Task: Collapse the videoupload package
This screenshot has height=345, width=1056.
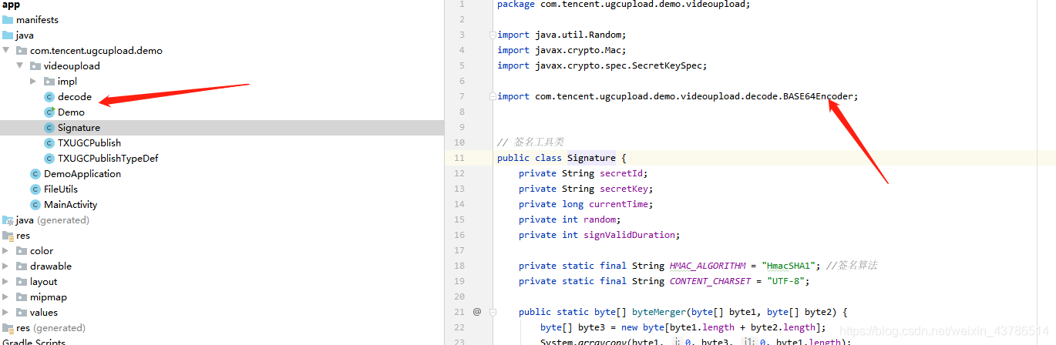Action: tap(19, 66)
